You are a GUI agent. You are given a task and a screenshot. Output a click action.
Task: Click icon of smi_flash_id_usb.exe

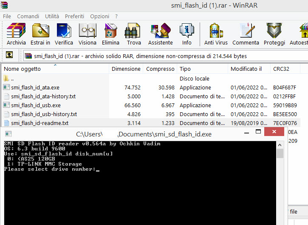tap(6, 105)
